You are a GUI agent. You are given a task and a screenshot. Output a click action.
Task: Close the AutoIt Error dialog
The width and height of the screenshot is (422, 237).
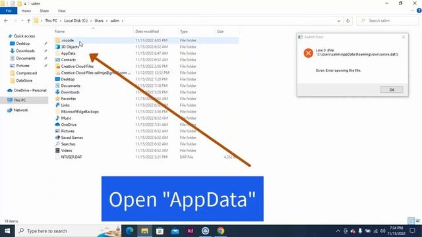[403, 37]
